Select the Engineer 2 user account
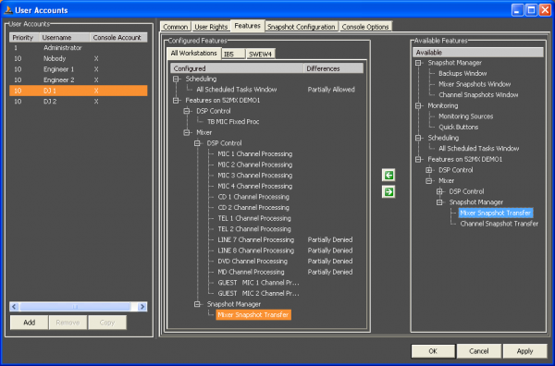555x366 pixels. coord(79,79)
